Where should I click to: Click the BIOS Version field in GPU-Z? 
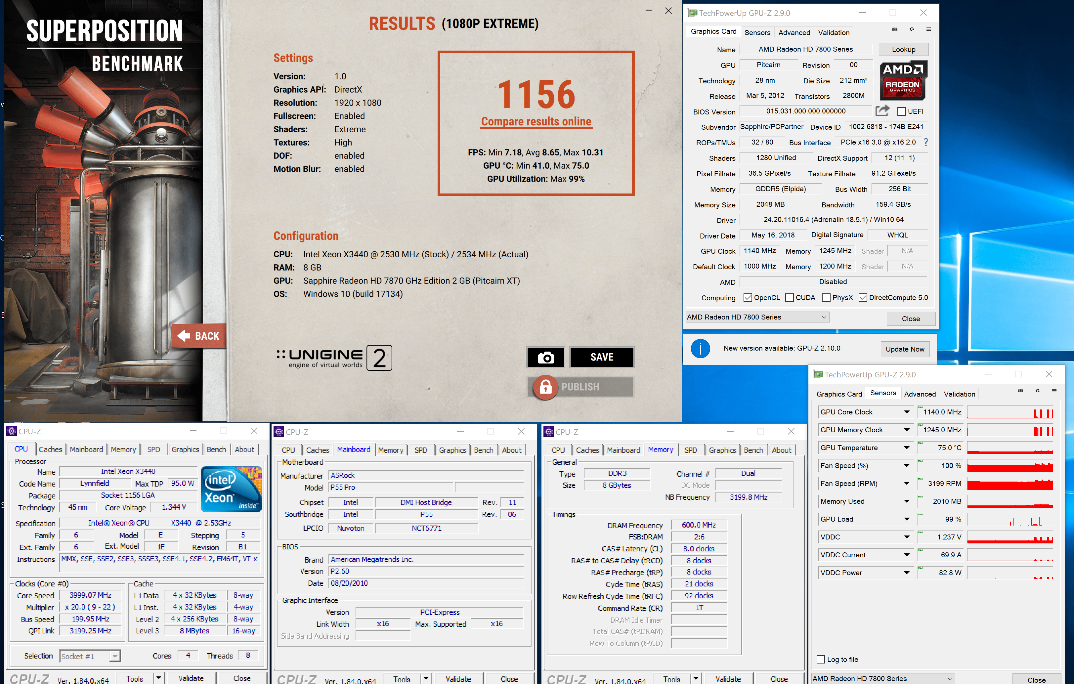tap(805, 111)
